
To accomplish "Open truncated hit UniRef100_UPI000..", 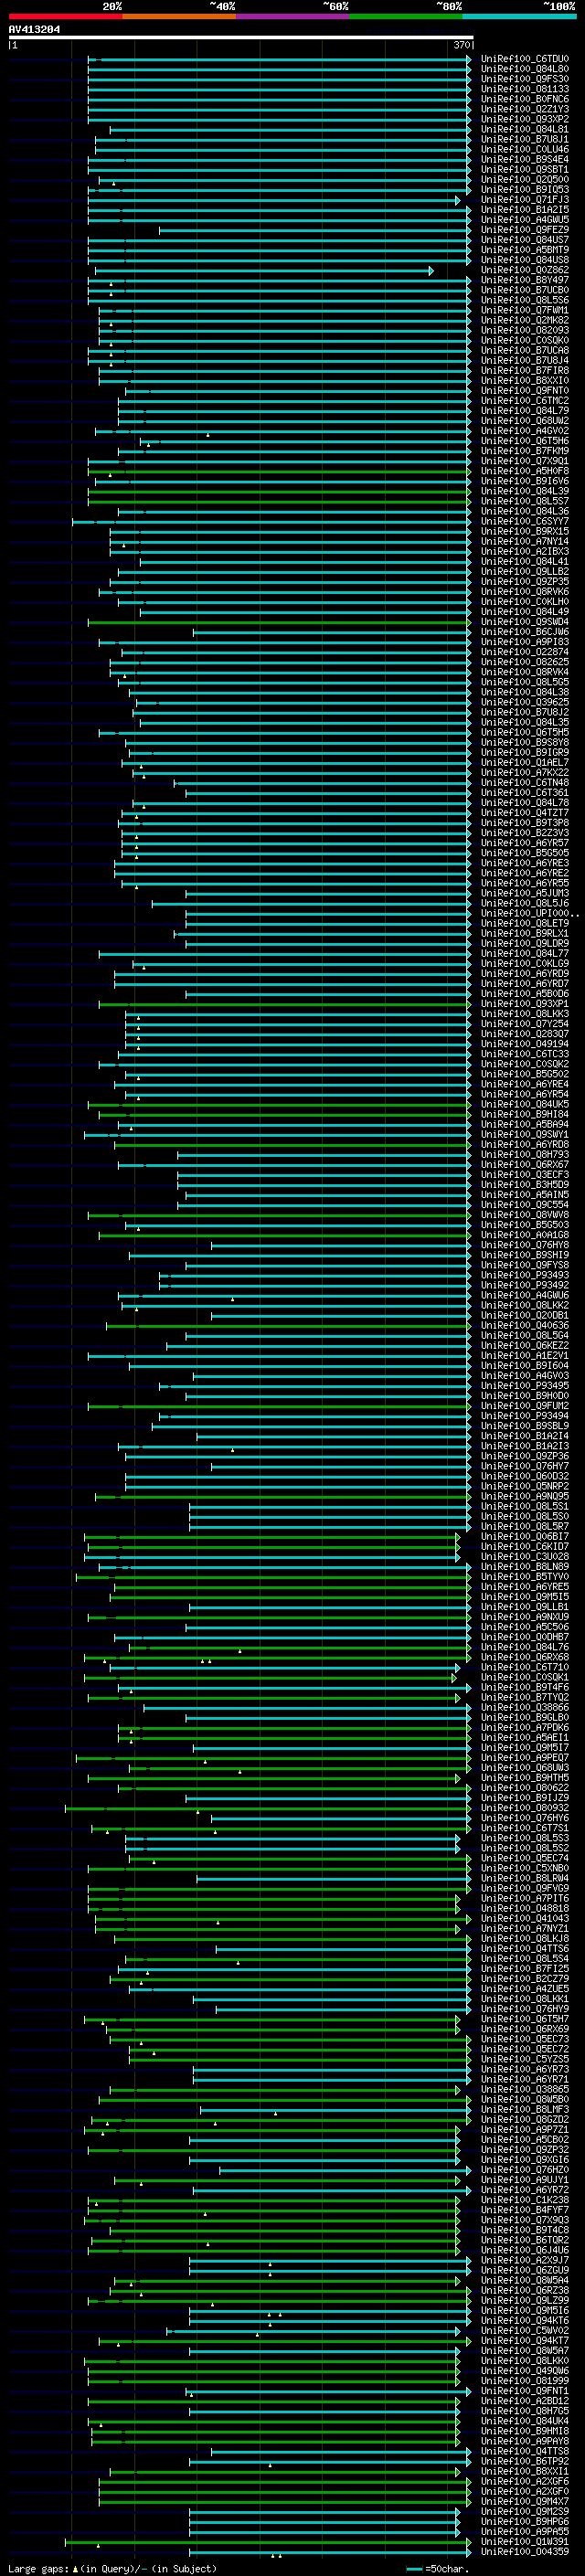I will [528, 914].
